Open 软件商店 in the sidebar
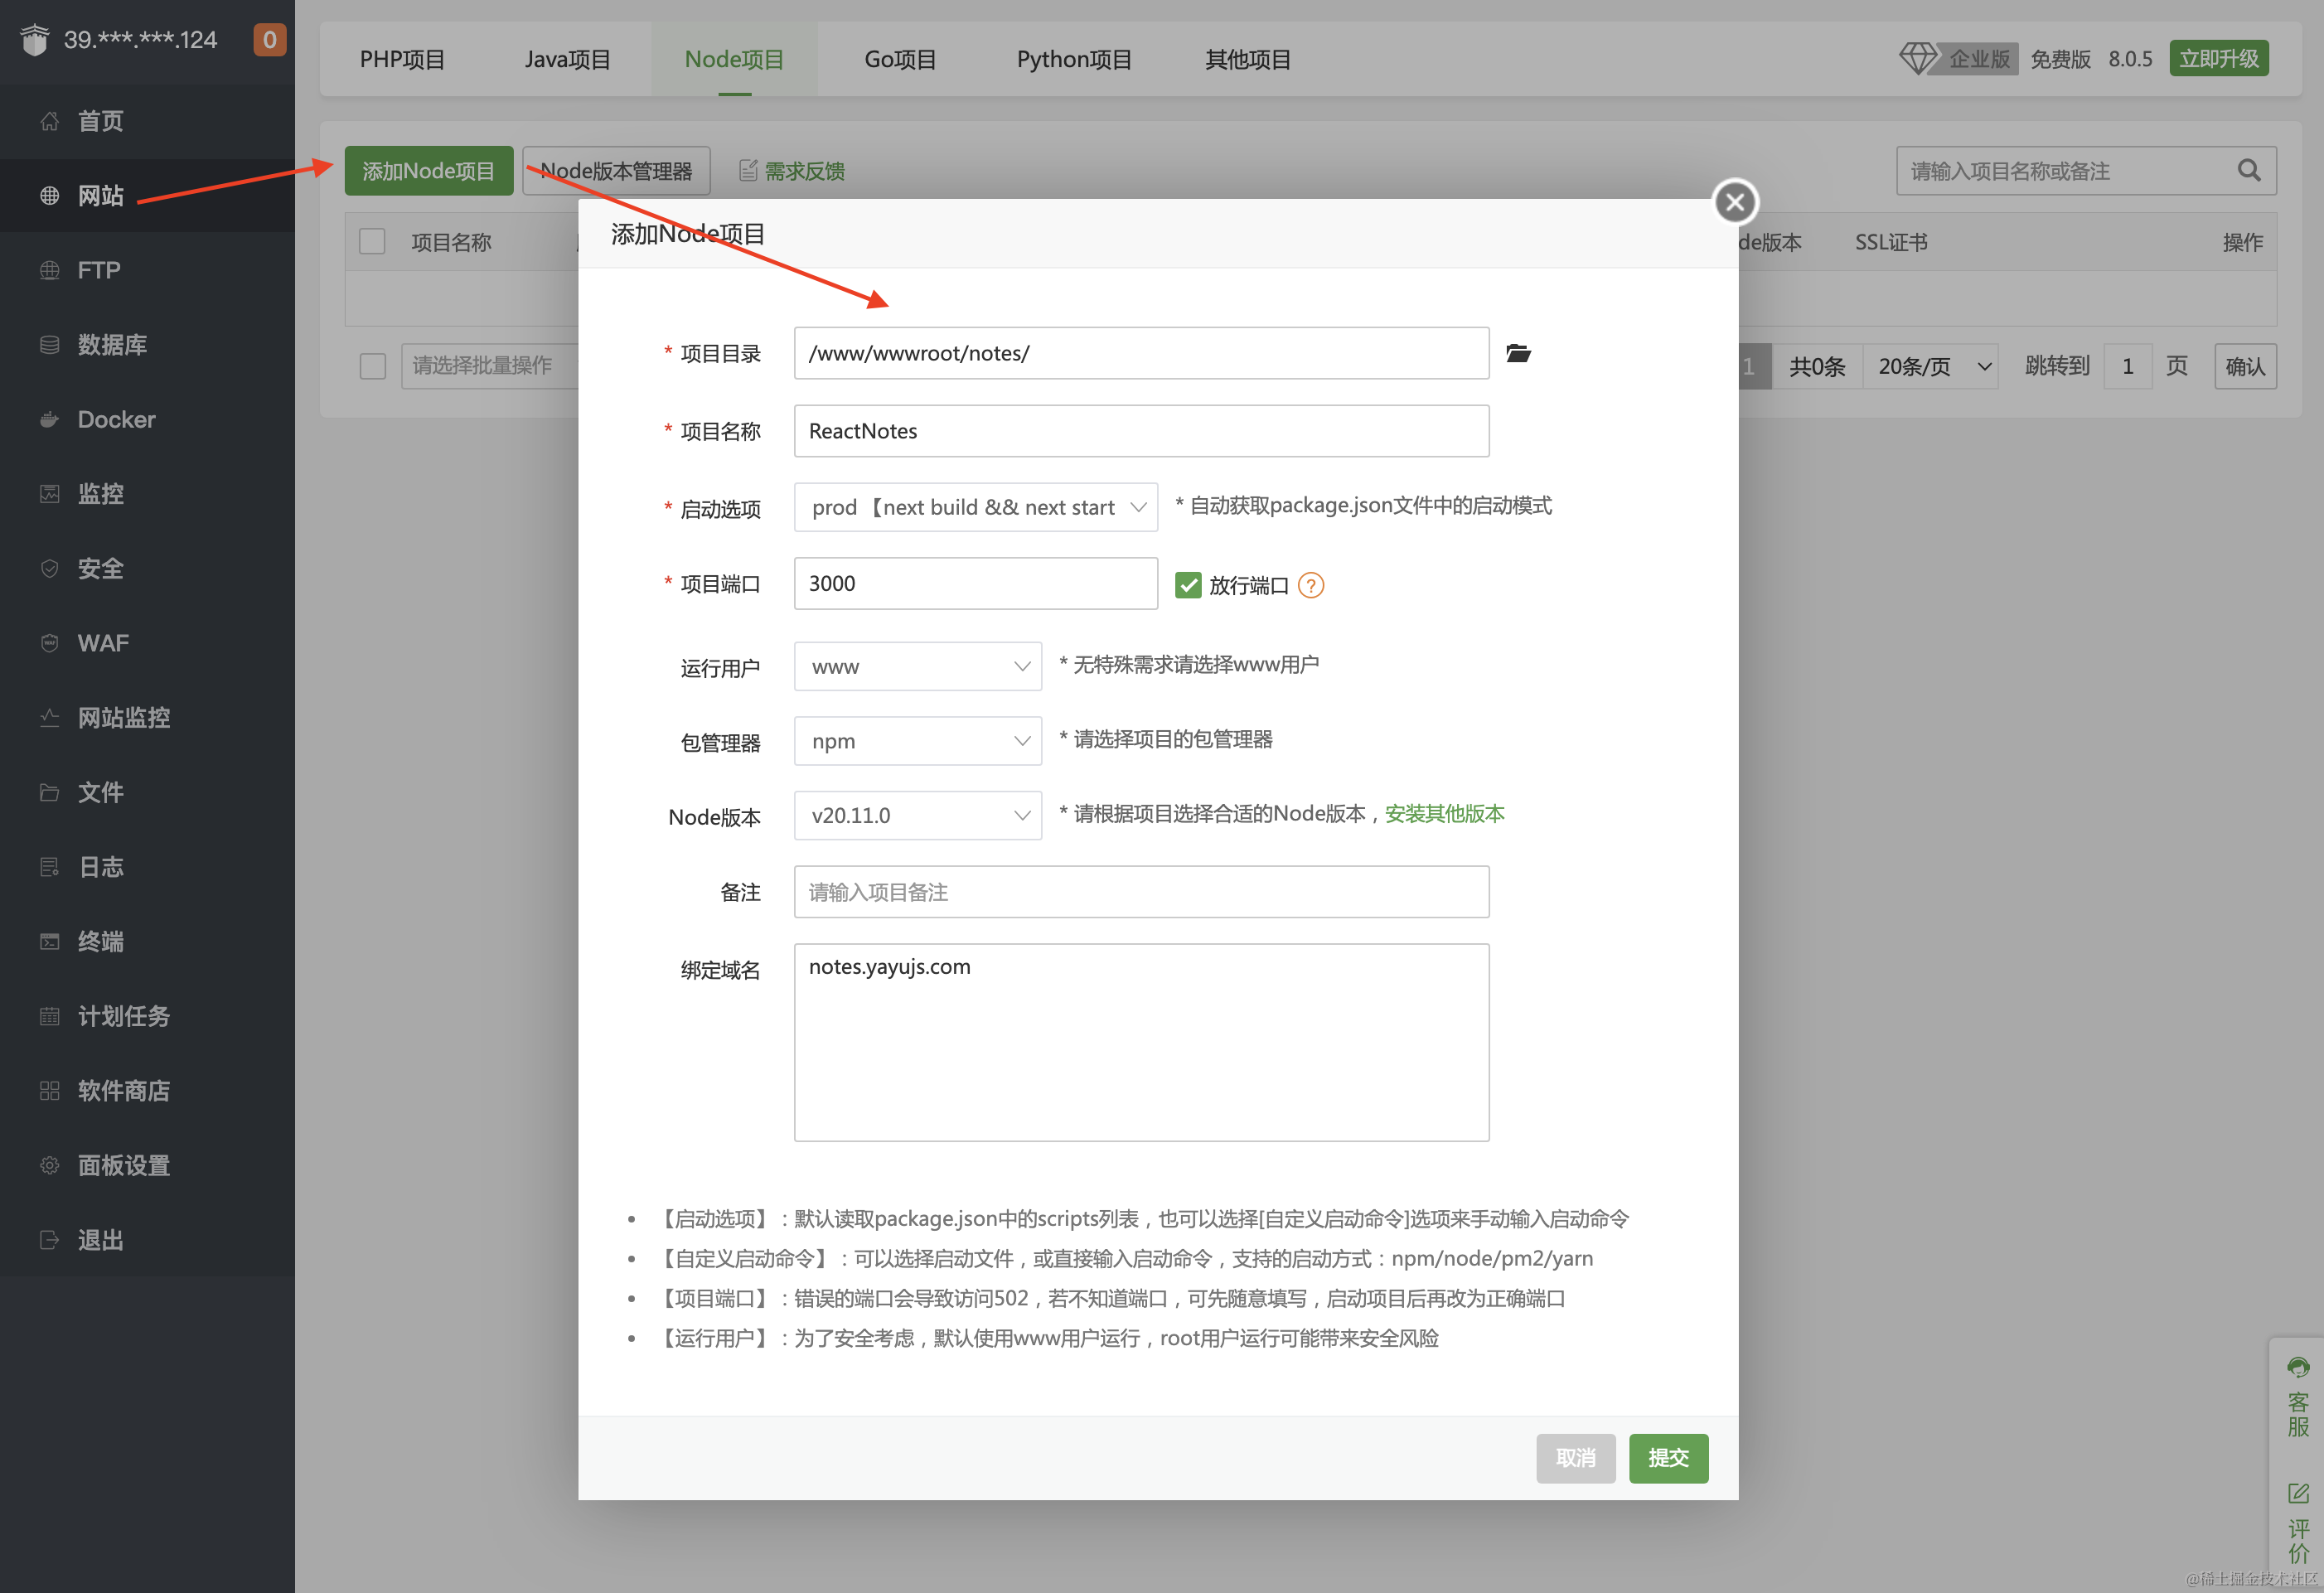The width and height of the screenshot is (2324, 1593). (x=123, y=1090)
